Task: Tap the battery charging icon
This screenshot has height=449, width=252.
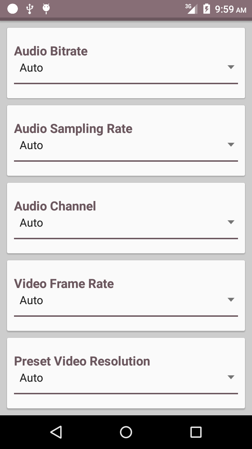Action: coord(206,9)
